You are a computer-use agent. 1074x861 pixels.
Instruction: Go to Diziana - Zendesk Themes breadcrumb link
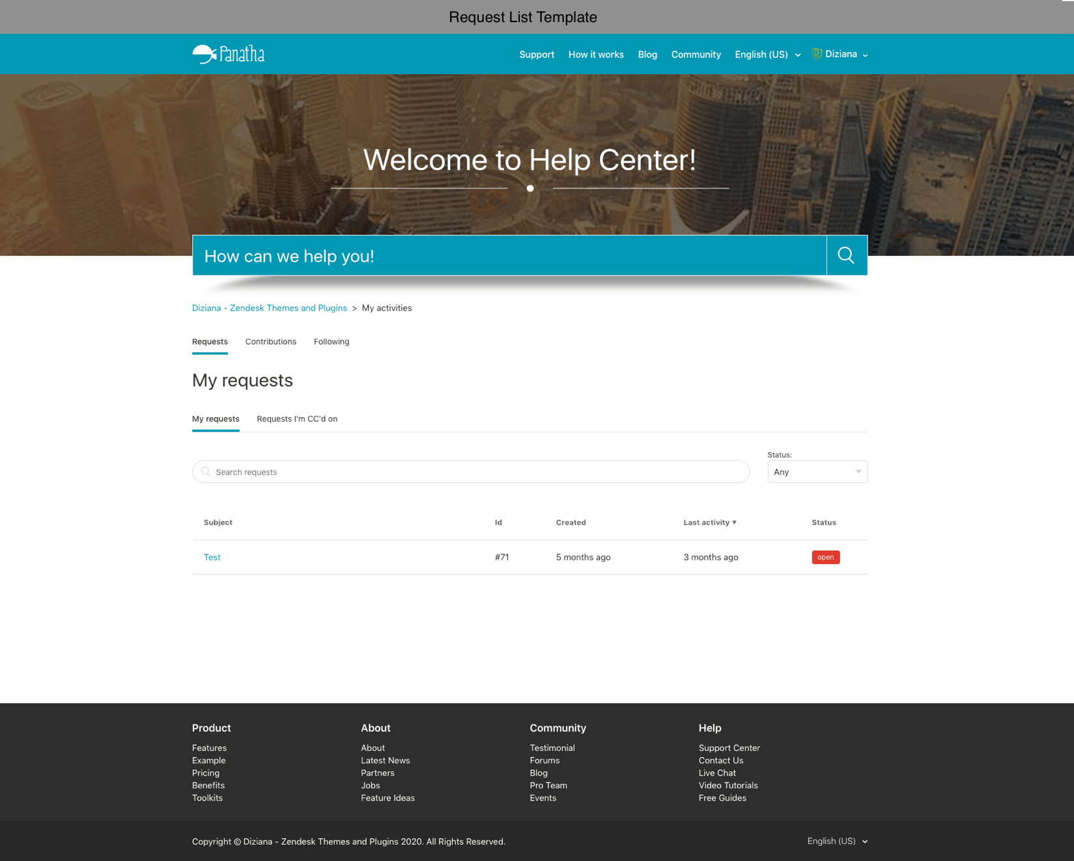[x=269, y=308]
